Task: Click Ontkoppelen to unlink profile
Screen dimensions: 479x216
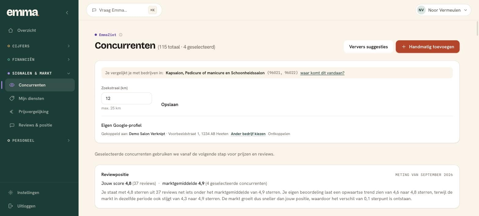Action: [279, 134]
